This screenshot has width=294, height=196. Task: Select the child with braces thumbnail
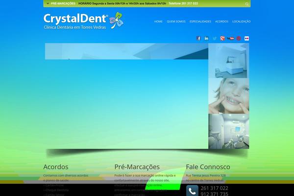click(229, 96)
